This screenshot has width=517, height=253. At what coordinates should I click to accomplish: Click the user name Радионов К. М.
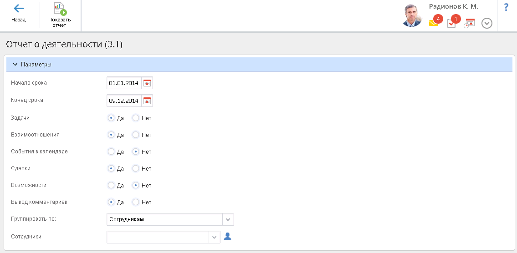tap(453, 7)
